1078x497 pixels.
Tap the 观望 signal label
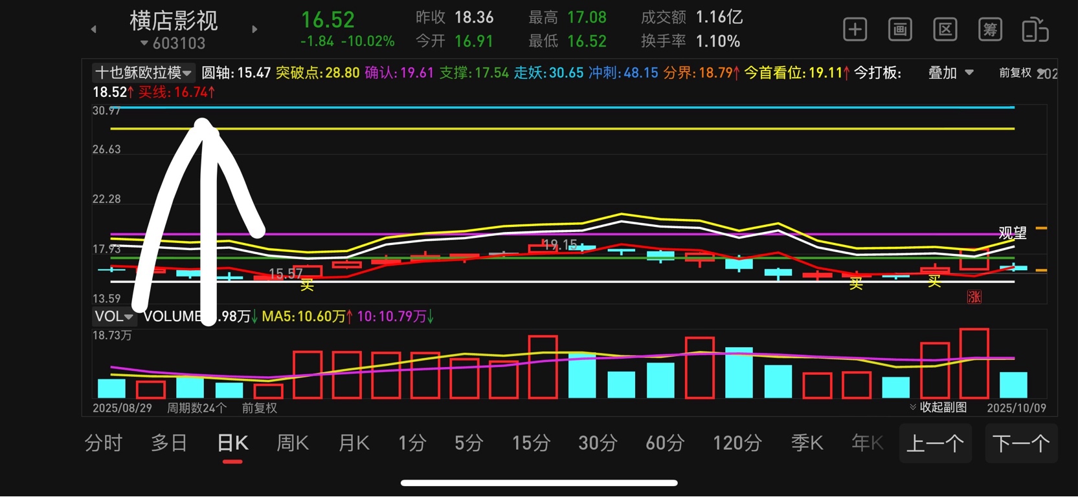pyautogui.click(x=1013, y=233)
